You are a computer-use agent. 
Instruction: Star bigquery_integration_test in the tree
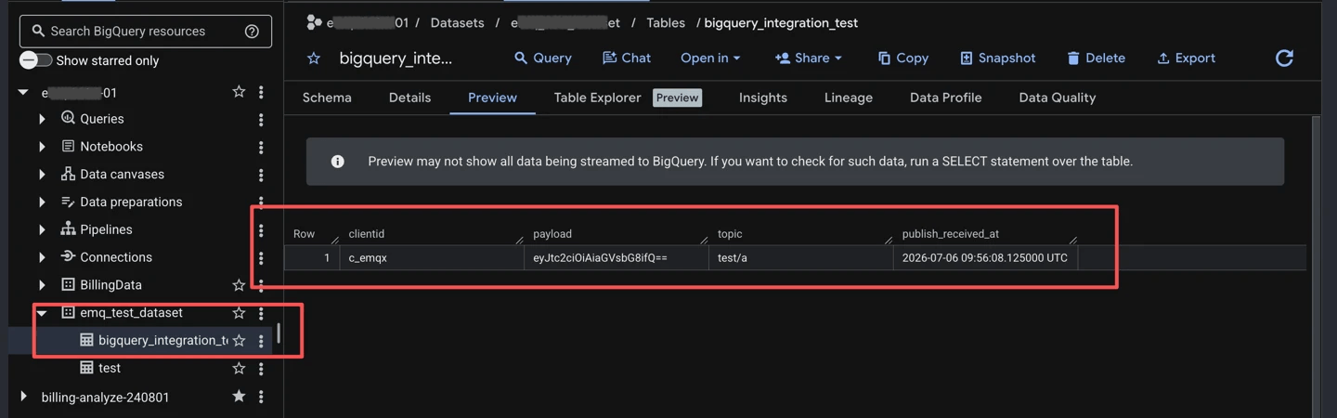[239, 341]
